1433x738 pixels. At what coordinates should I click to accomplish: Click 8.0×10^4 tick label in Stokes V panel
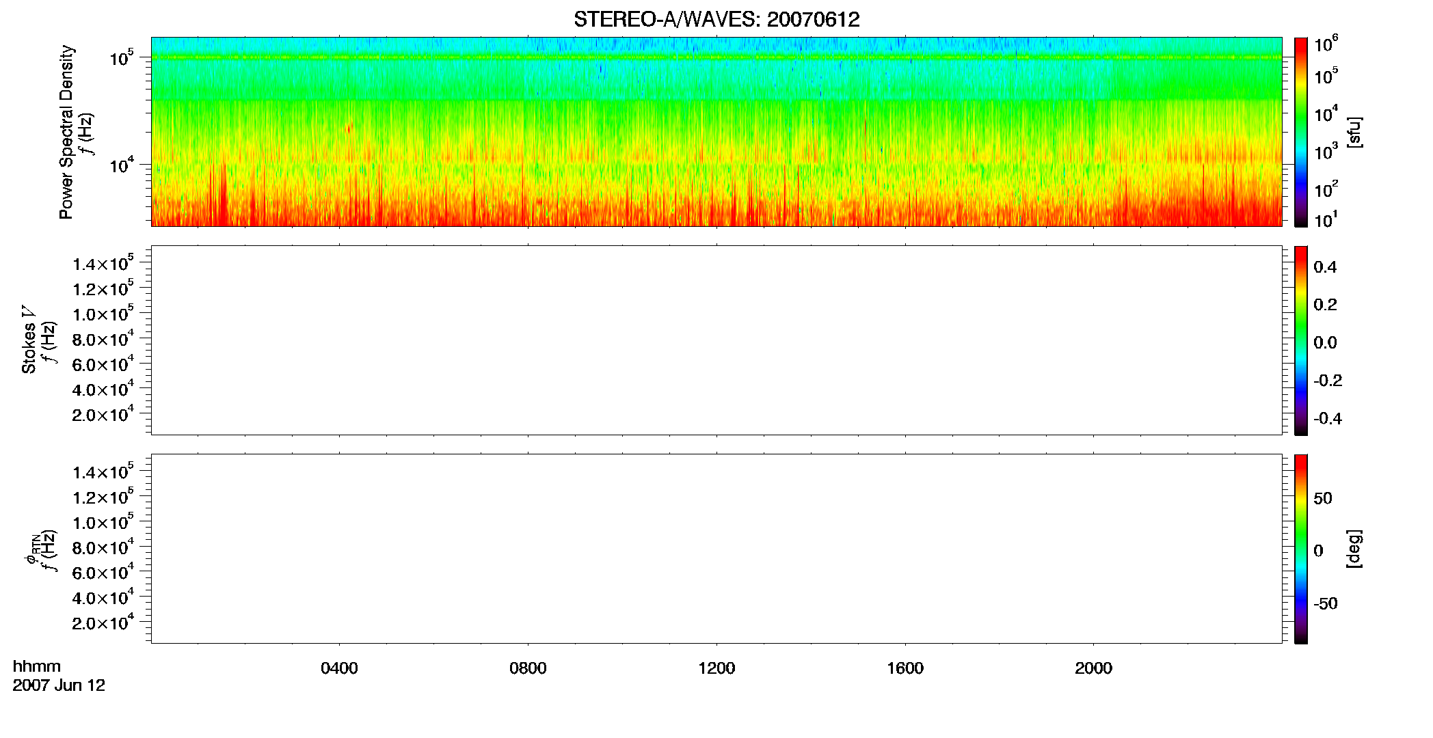point(103,338)
